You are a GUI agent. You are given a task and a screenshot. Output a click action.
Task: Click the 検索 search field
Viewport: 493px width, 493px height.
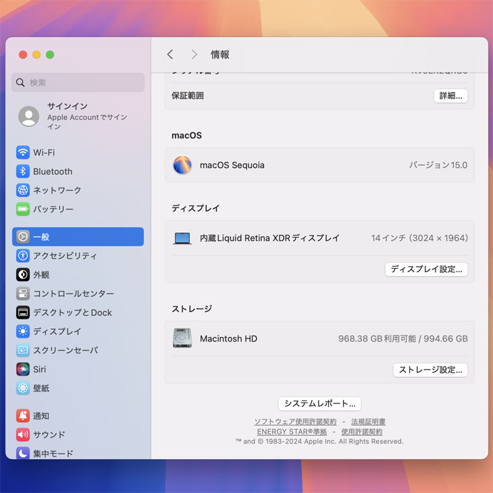coord(78,82)
